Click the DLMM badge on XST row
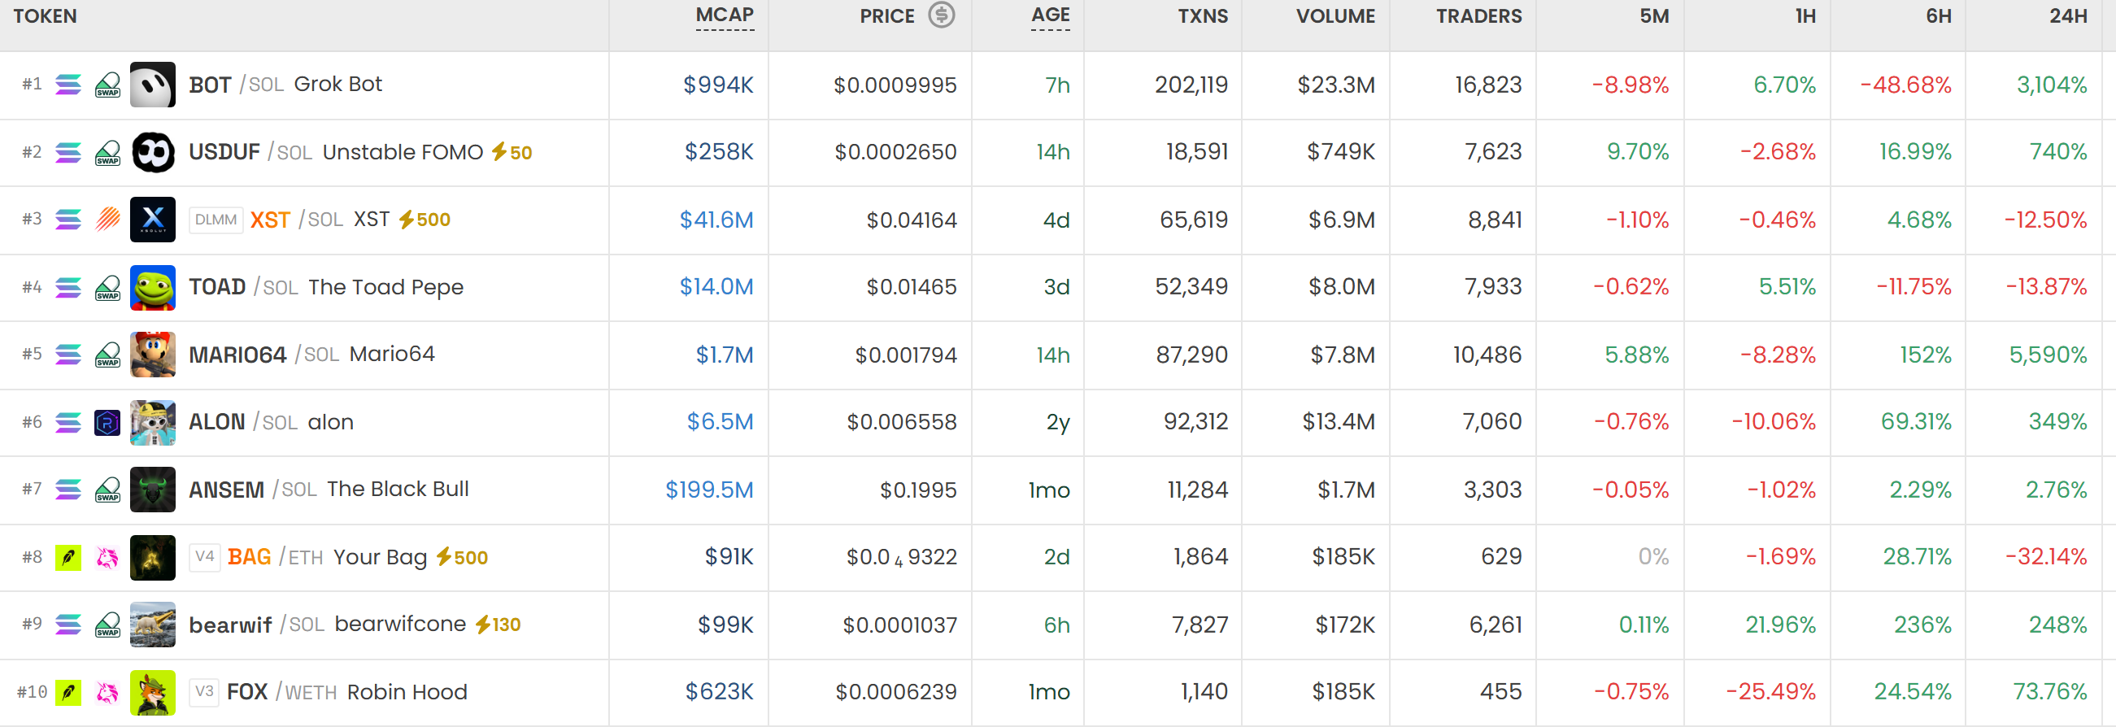The height and width of the screenshot is (727, 2116). [216, 220]
